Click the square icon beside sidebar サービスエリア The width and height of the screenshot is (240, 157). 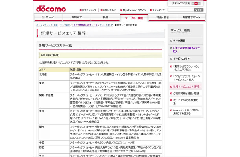pyautogui.click(x=171, y=58)
